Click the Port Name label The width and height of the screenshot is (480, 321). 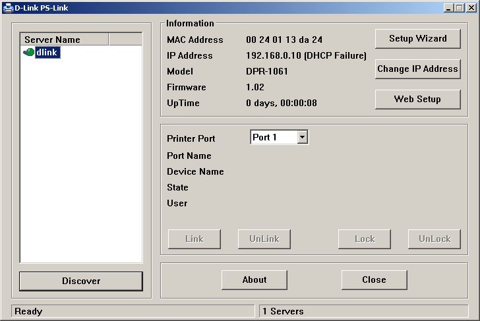(x=189, y=156)
